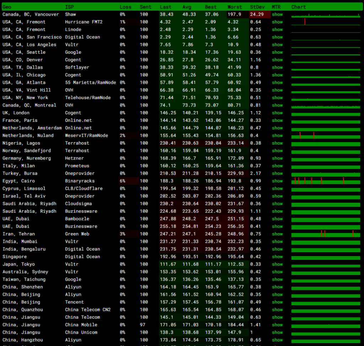Select the '55 Marietta/RamNode' ISP cell
The width and height of the screenshot is (364, 346).
[91, 83]
